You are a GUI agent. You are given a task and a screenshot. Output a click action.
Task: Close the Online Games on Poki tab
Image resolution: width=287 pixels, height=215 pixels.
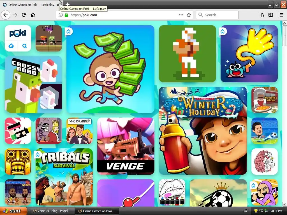click(x=58, y=4)
